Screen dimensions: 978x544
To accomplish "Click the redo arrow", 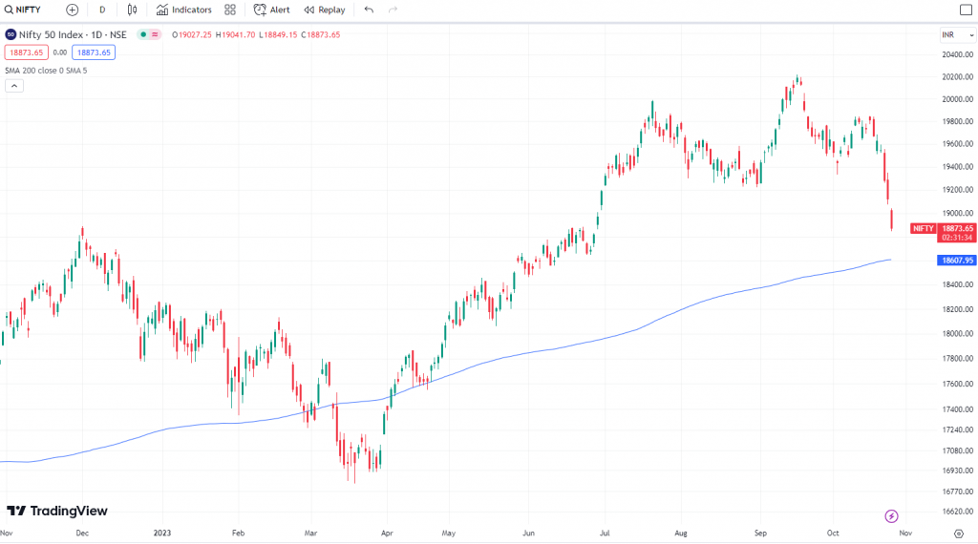I will [x=393, y=10].
